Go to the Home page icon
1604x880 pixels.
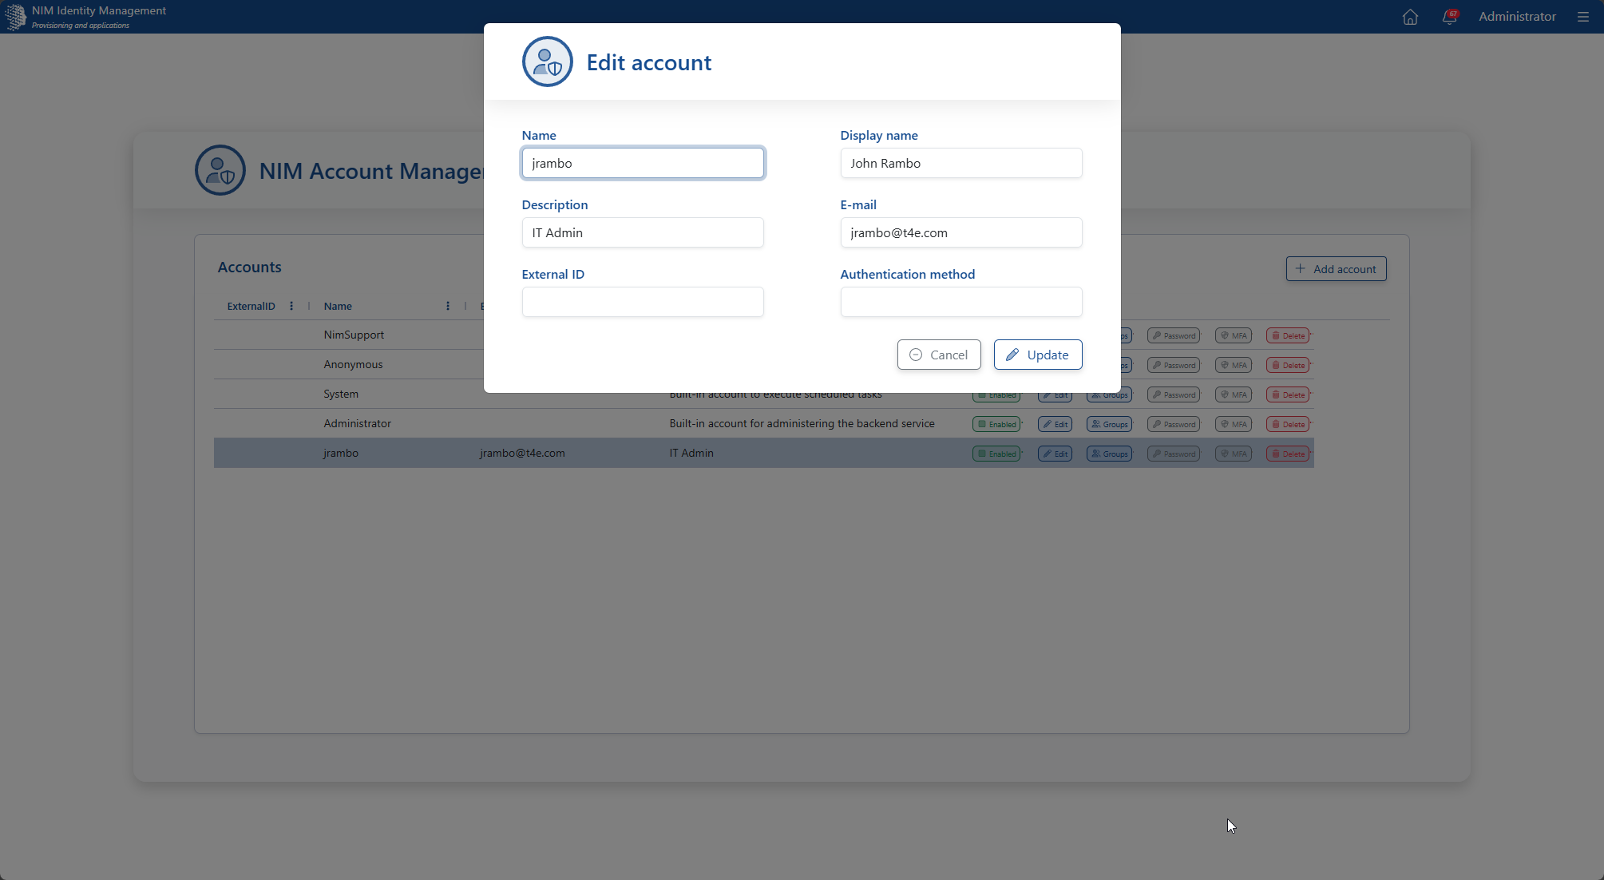(x=1410, y=17)
